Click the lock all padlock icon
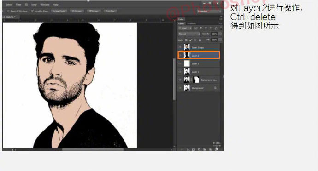The width and height of the screenshot is (318, 171). pos(200,40)
